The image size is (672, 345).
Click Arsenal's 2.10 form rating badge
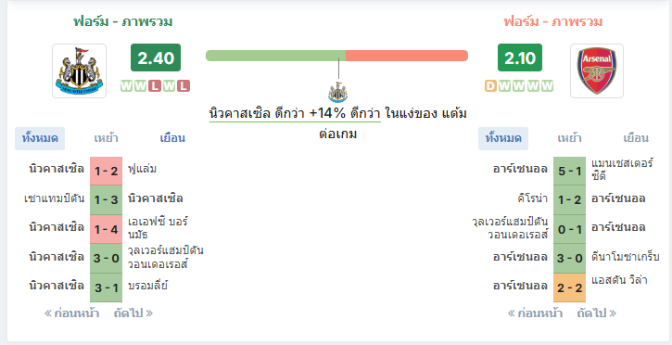click(x=520, y=57)
